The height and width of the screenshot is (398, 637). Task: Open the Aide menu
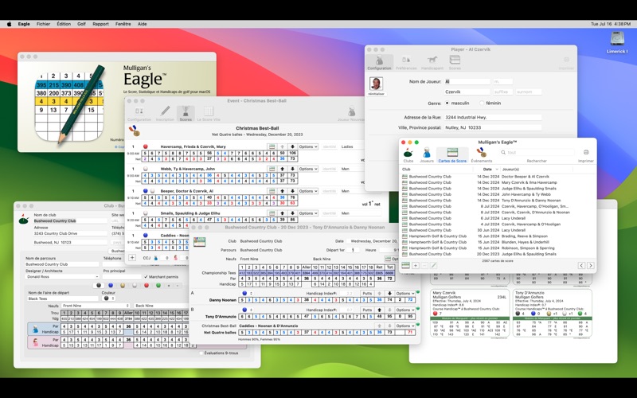click(x=143, y=24)
